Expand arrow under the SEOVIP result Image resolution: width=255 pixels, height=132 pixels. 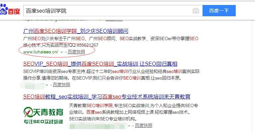pos(47,85)
